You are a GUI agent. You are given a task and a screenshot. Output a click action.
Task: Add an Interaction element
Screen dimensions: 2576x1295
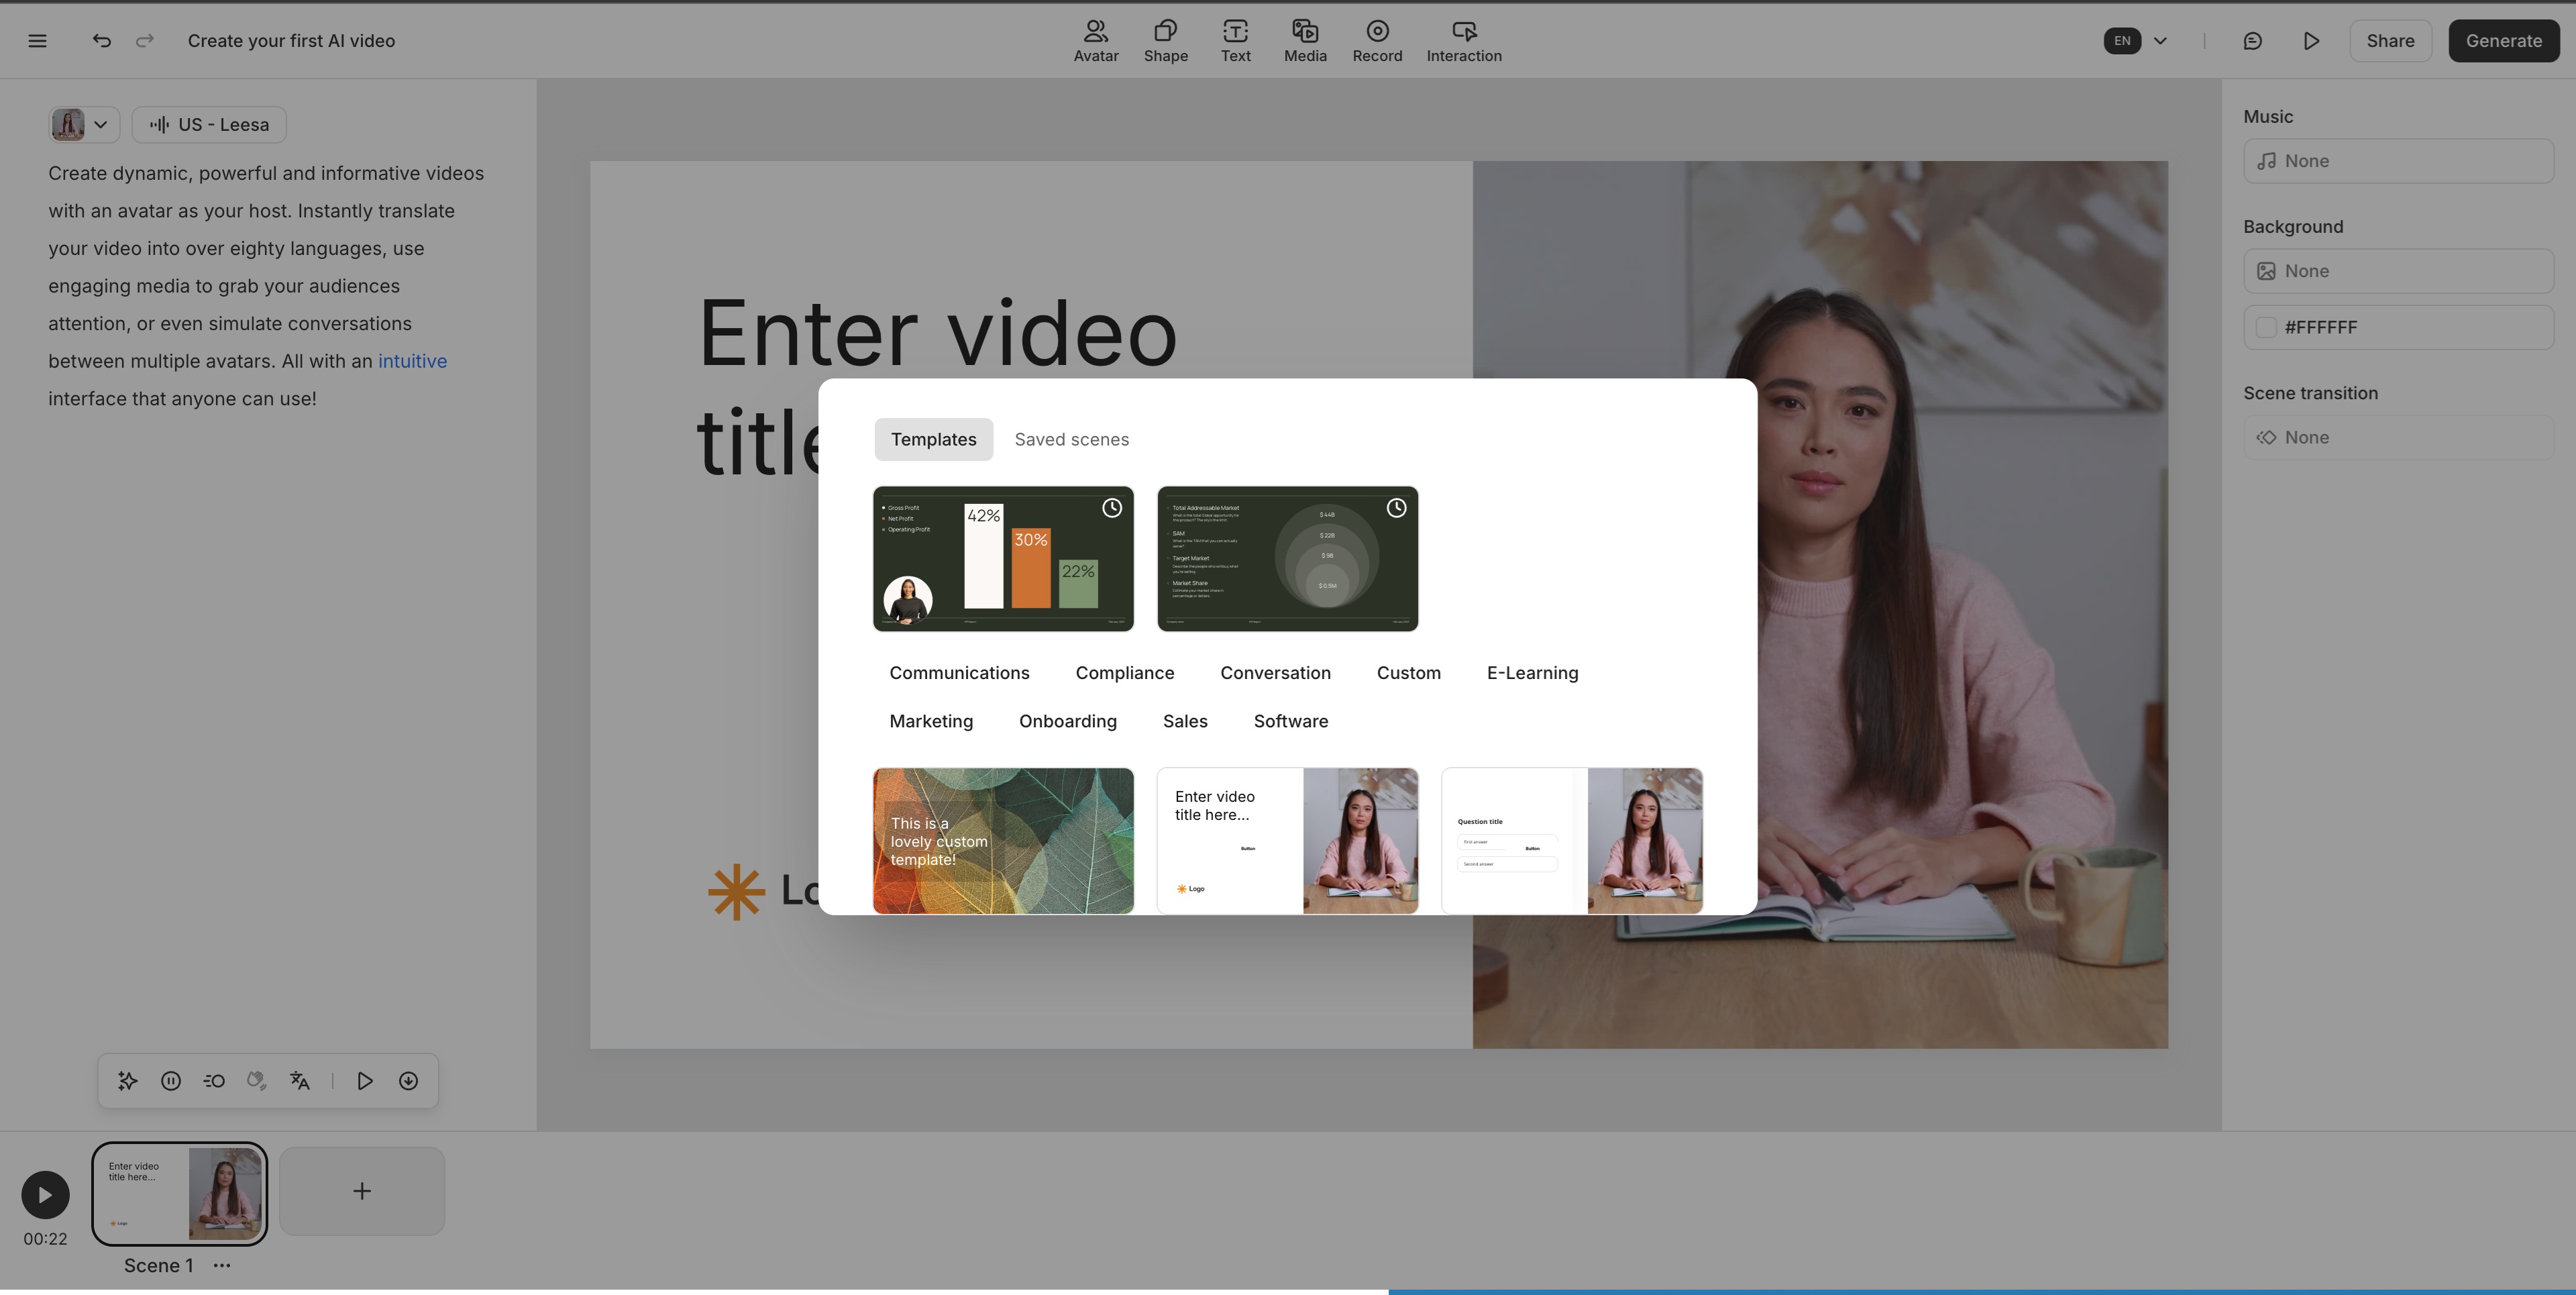pos(1463,40)
